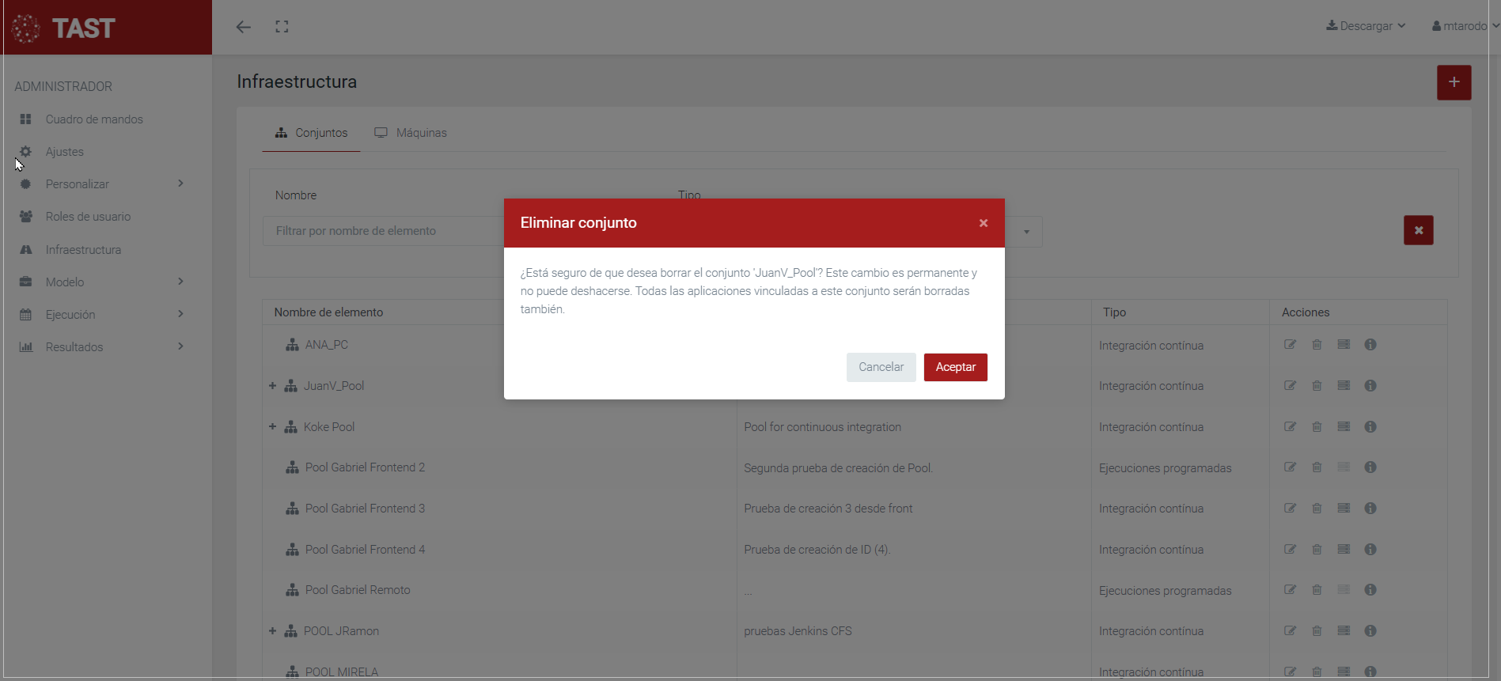Click edit icon for ANA_PC row
This screenshot has height=681, width=1501.
[1290, 345]
